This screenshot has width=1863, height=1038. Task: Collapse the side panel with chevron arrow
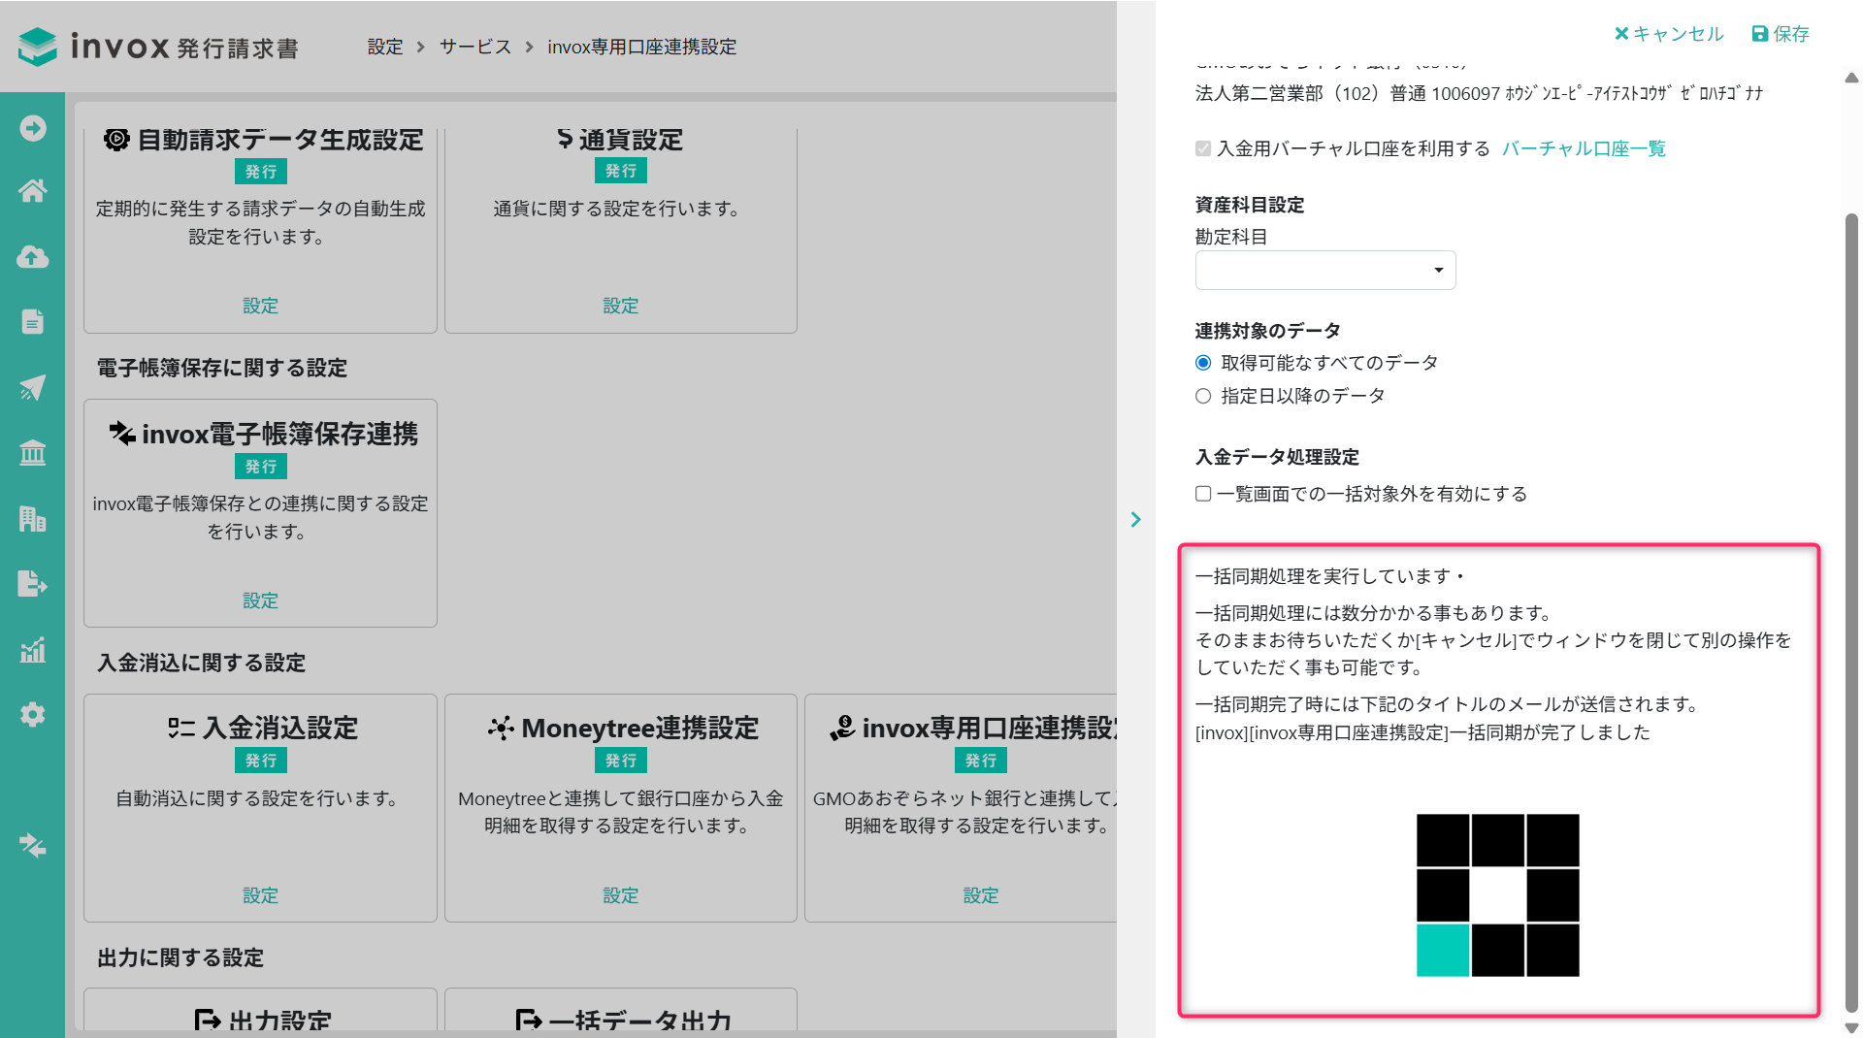click(1135, 520)
